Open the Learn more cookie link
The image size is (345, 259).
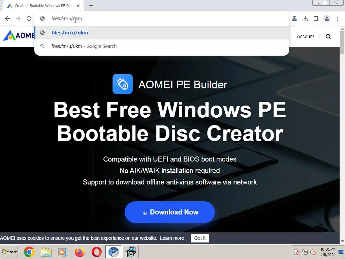[x=172, y=238]
